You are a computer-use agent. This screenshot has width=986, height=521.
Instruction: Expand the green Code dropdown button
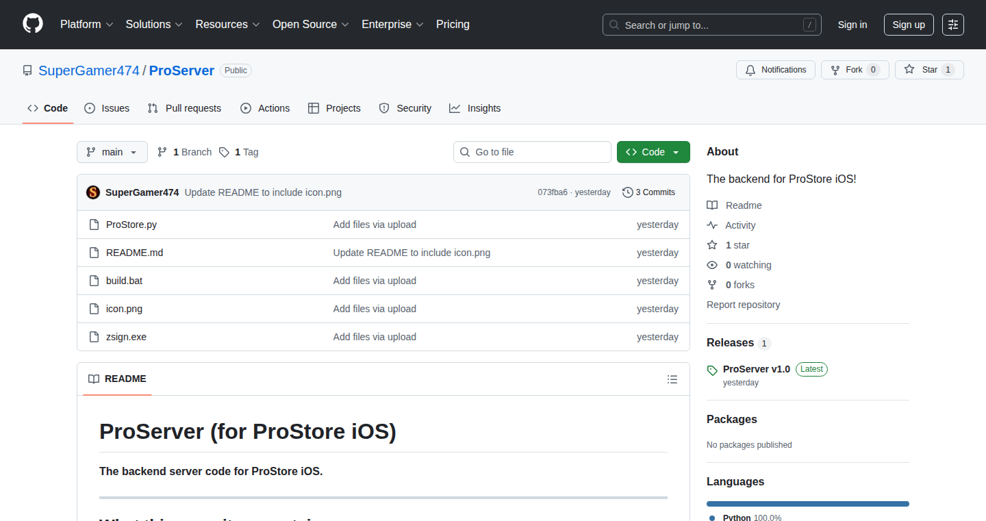(653, 152)
